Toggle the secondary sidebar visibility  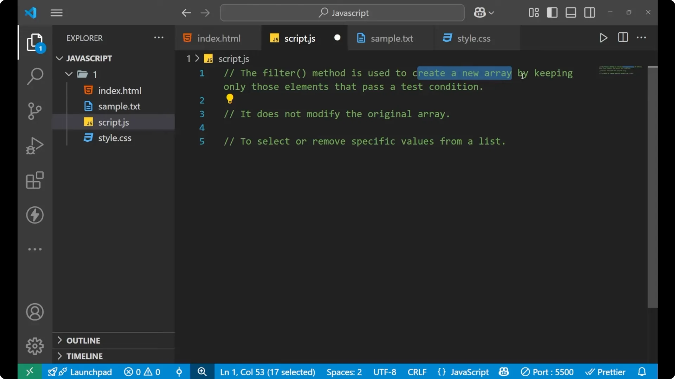tap(589, 13)
